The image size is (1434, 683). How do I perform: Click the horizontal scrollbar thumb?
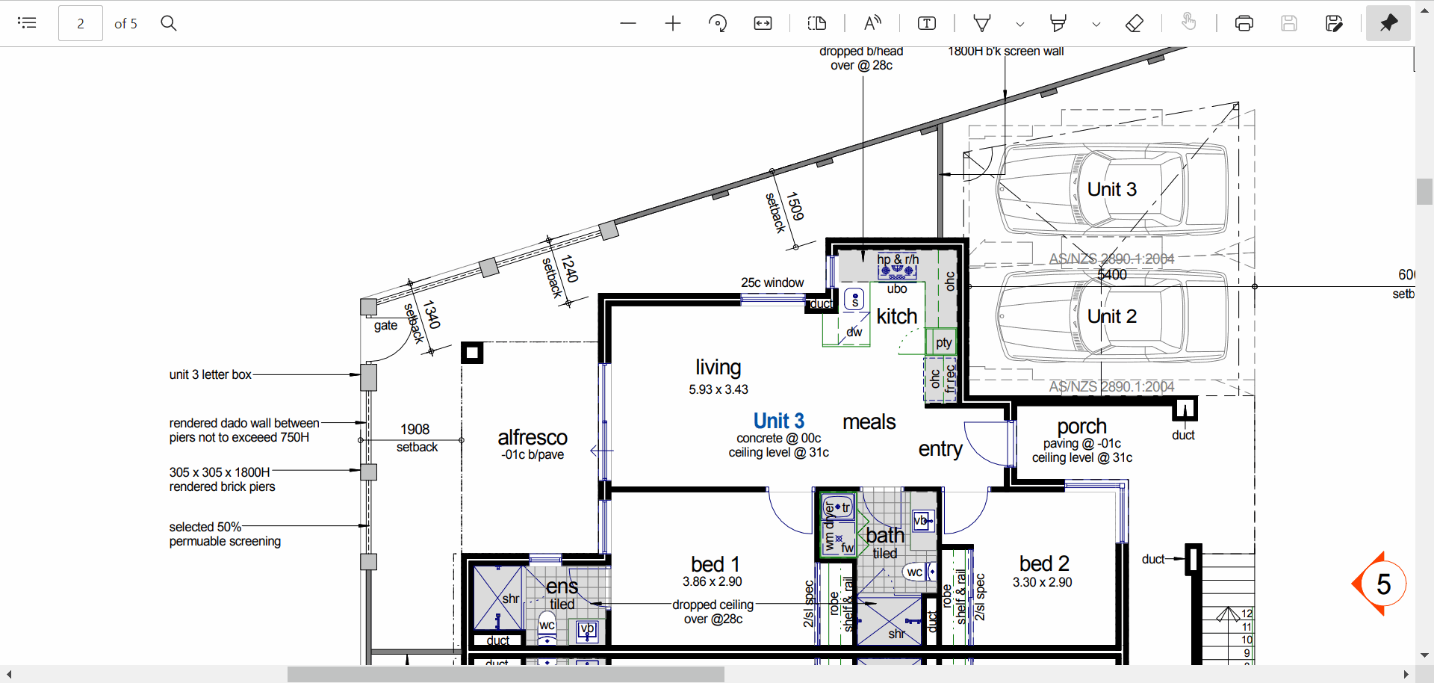point(506,675)
